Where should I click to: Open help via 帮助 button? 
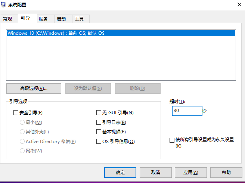coord(226,173)
